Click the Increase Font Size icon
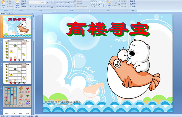182x117 pixels. click(47, 2)
